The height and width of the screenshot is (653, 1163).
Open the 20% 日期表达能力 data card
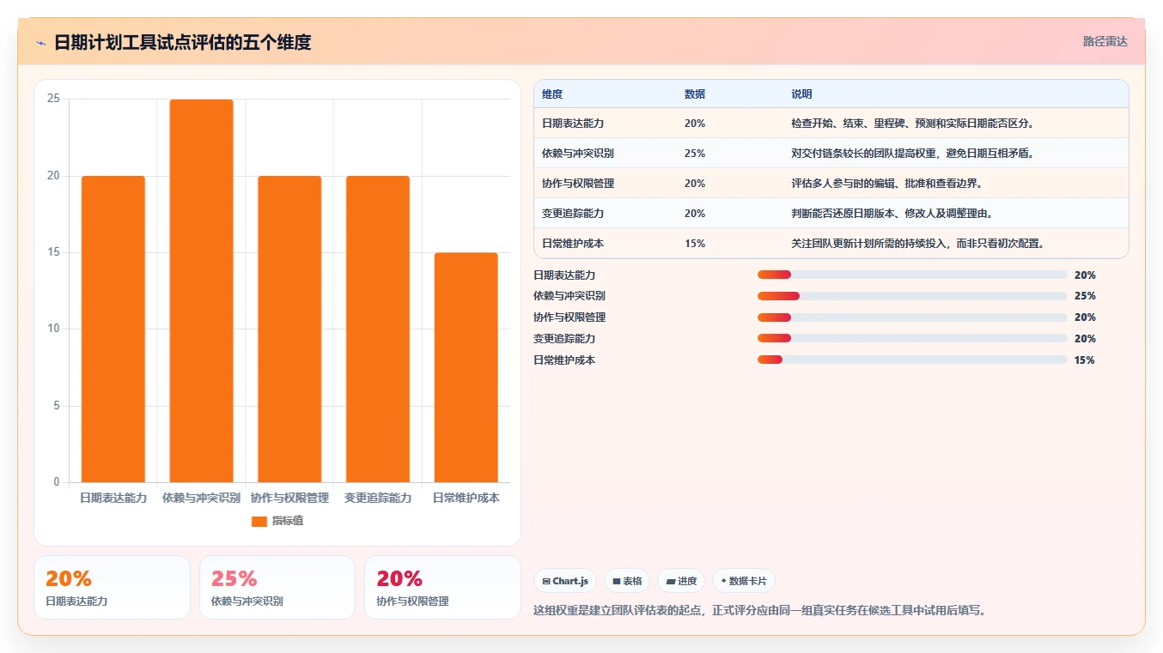click(x=112, y=588)
